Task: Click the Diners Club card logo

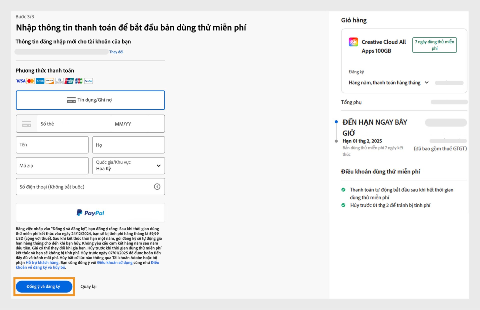Action: coord(59,81)
